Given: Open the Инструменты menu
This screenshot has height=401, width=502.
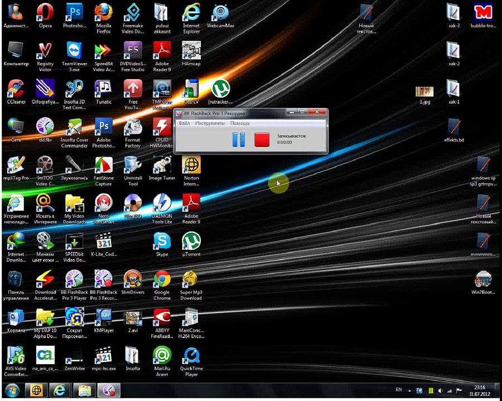Looking at the screenshot, I should click(x=210, y=123).
